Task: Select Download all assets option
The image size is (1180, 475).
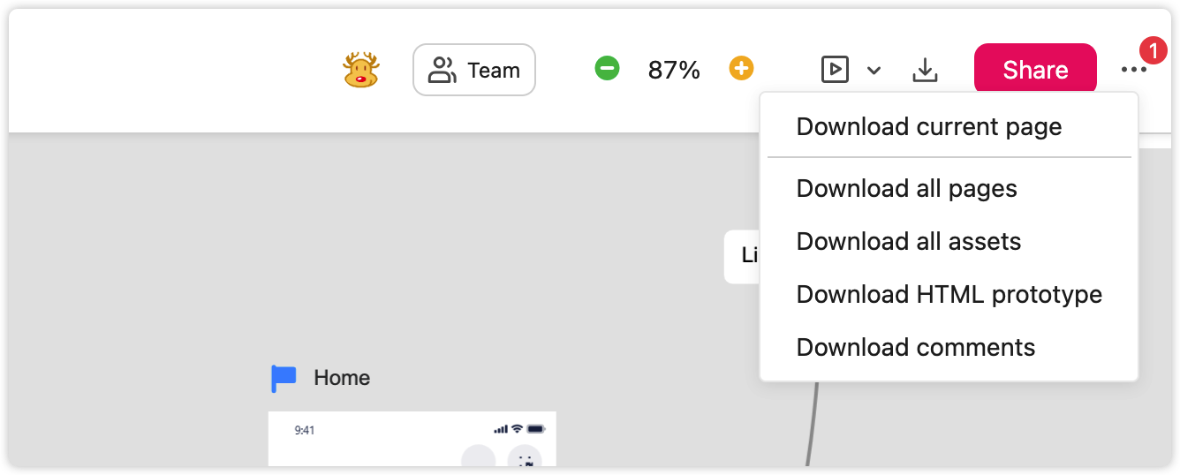Action: click(909, 242)
